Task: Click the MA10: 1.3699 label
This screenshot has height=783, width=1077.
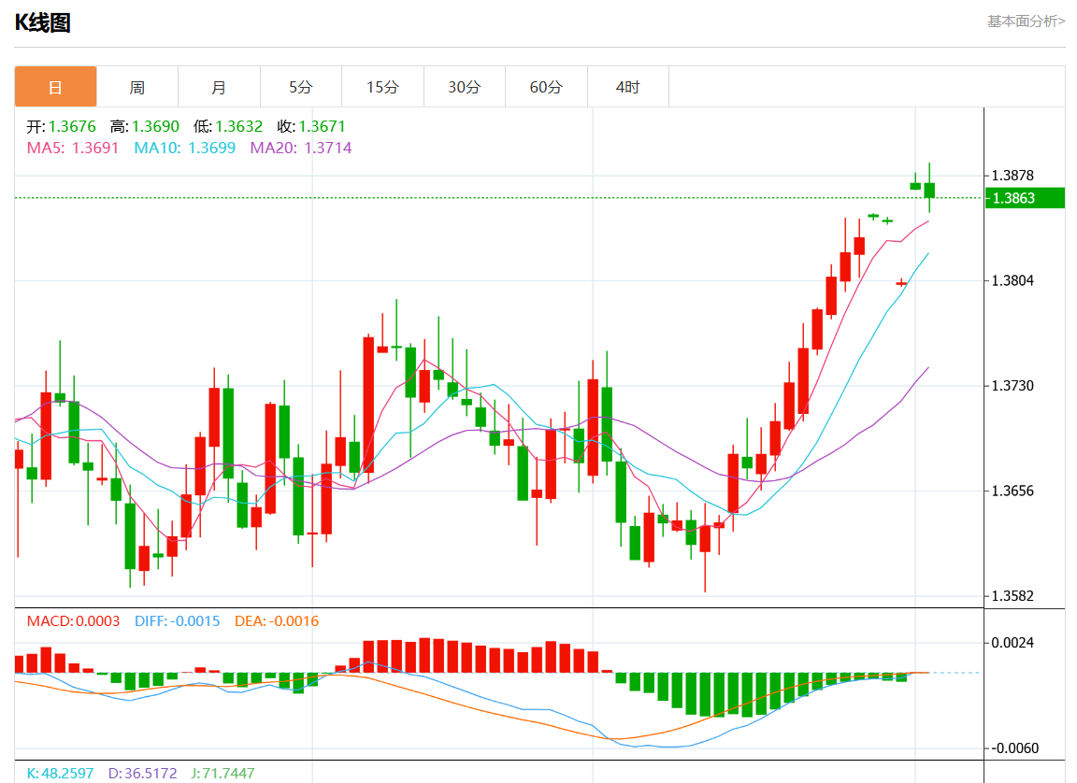Action: [x=185, y=149]
